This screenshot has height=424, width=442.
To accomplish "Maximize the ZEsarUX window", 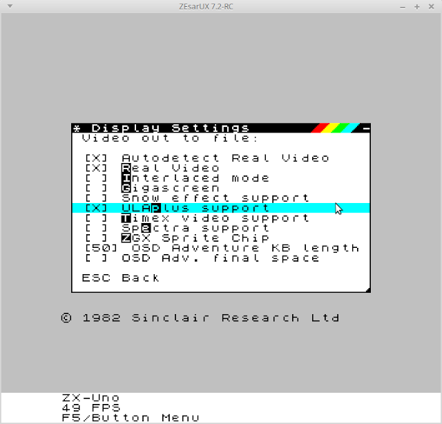I will [x=417, y=7].
